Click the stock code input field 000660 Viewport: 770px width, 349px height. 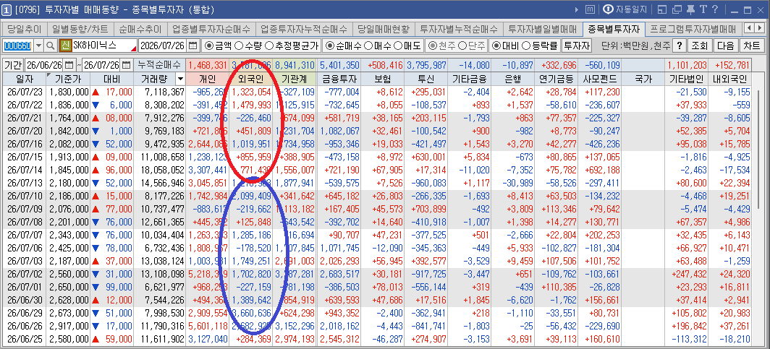pyautogui.click(x=18, y=46)
